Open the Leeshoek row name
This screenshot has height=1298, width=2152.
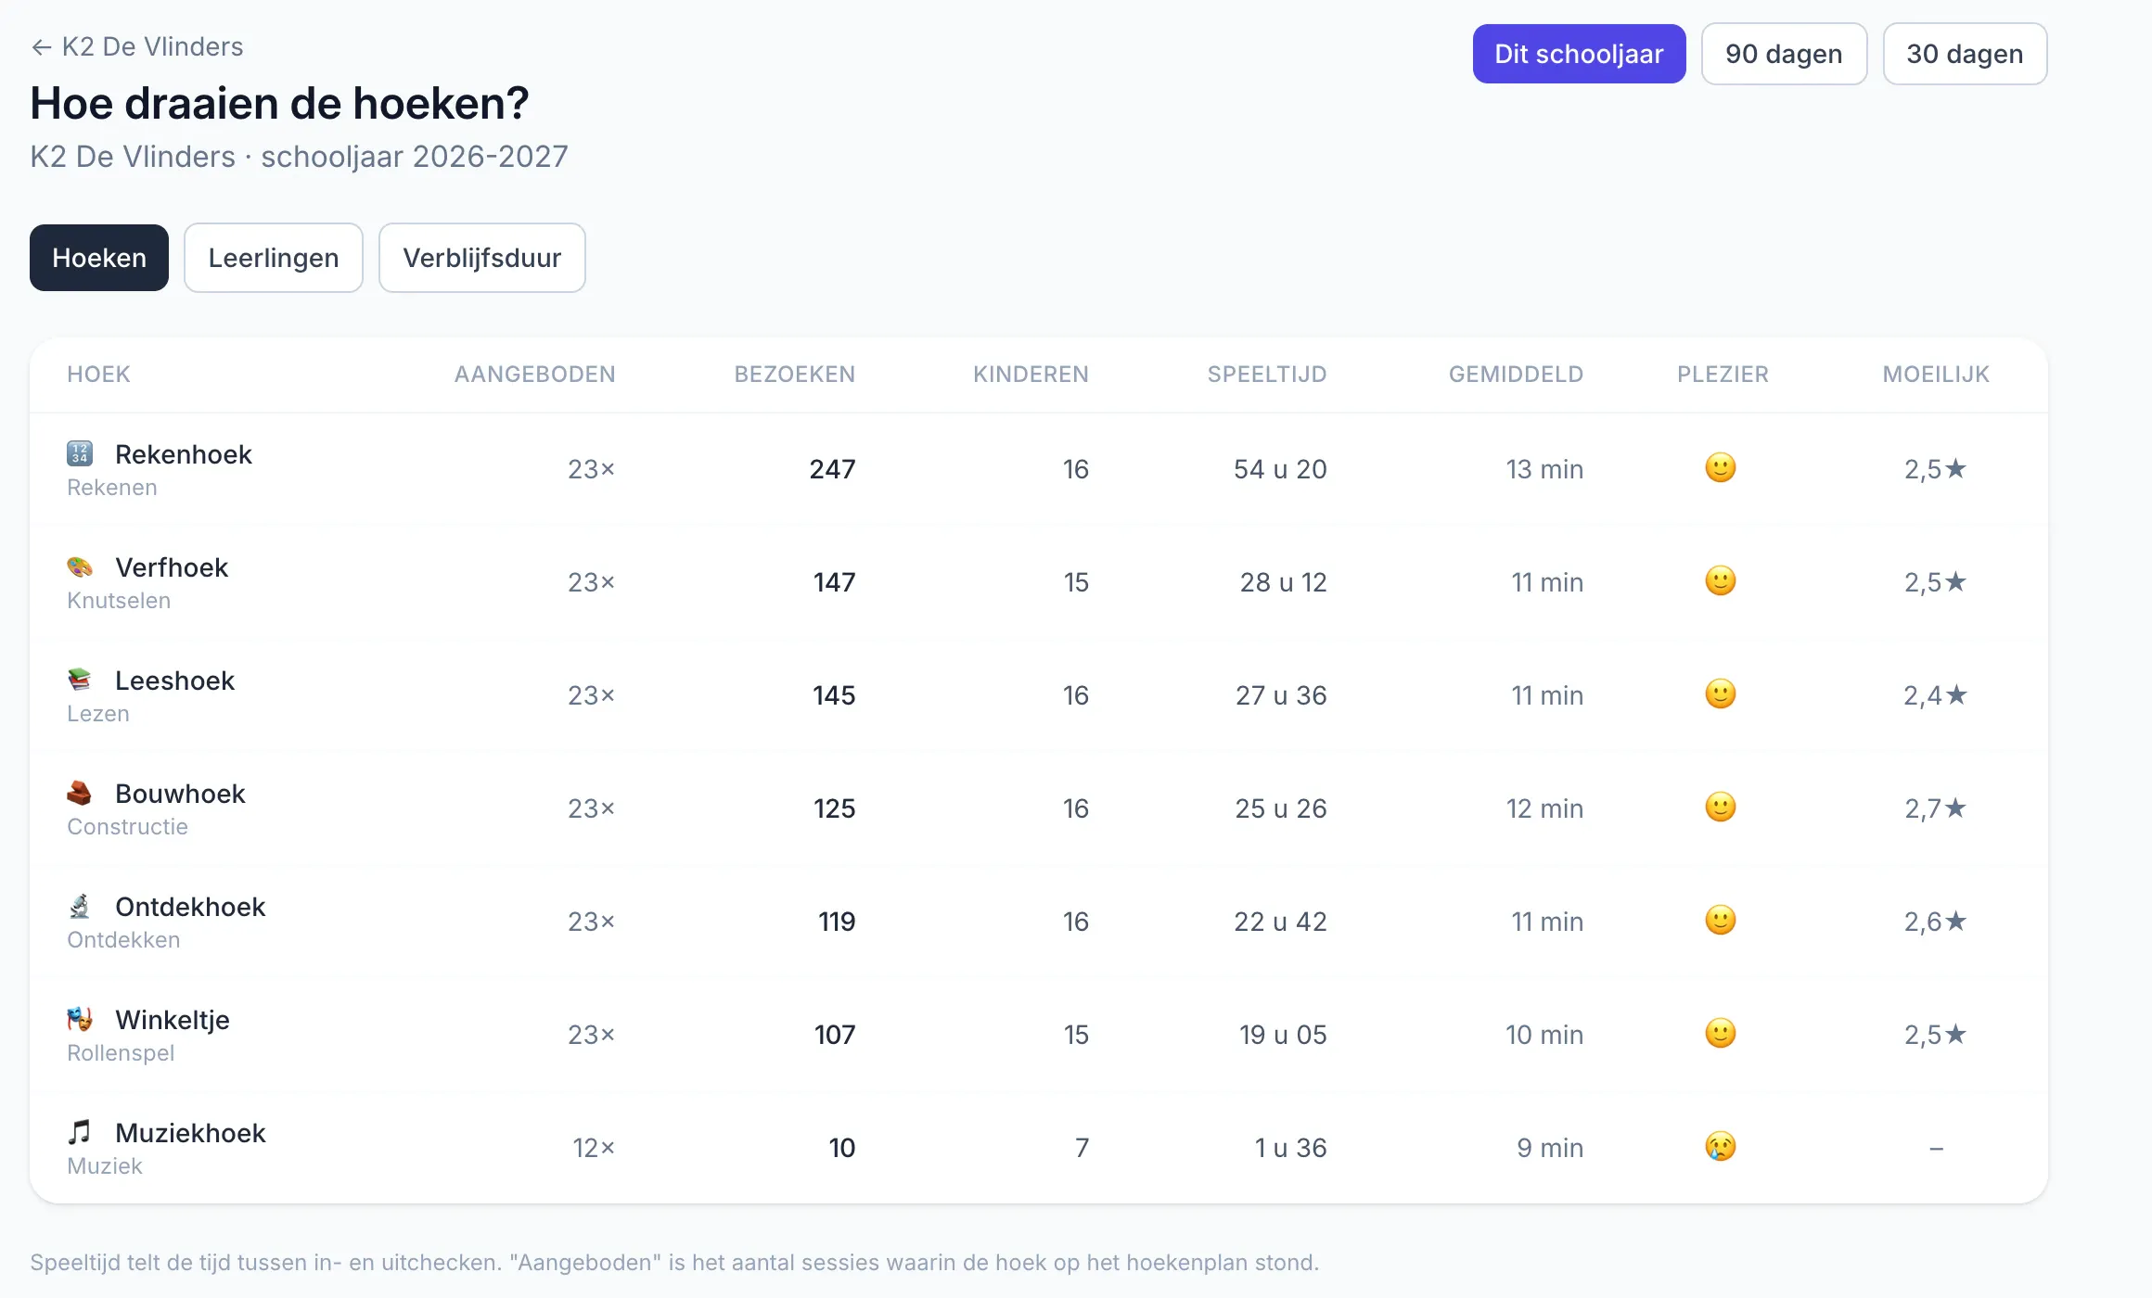(174, 681)
